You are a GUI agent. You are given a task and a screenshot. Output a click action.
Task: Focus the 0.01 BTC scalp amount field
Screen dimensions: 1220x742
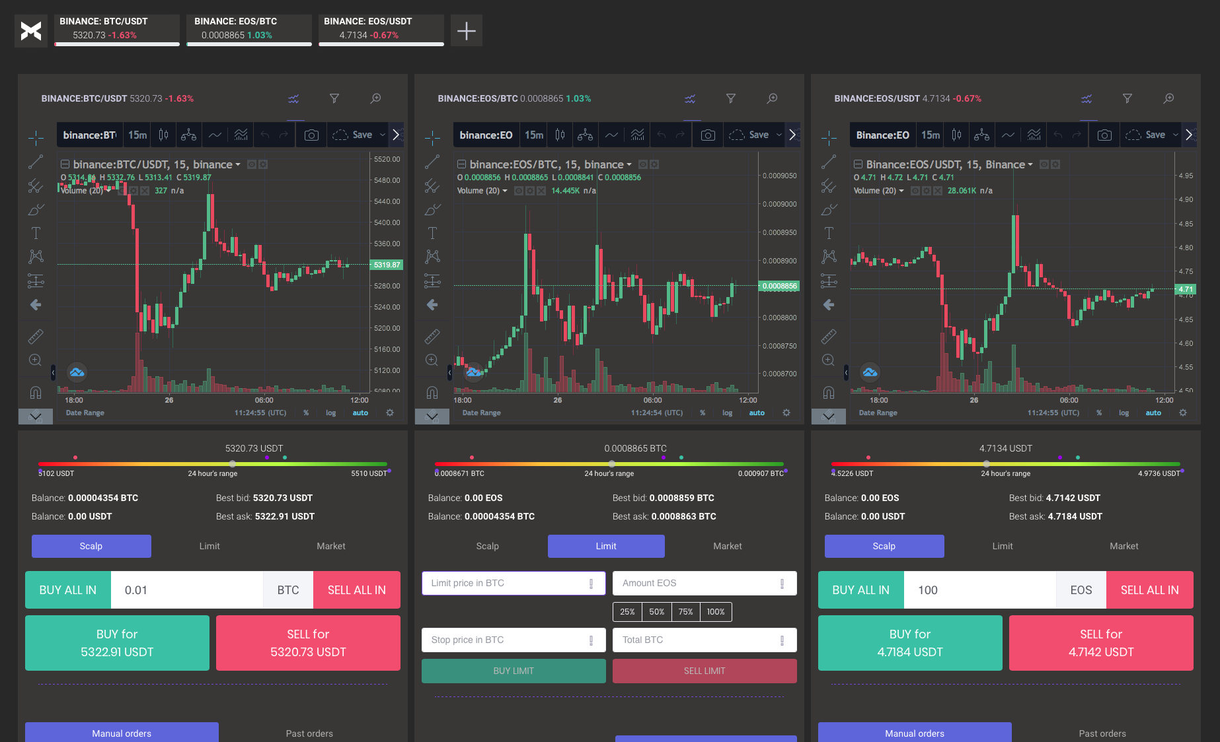point(187,590)
